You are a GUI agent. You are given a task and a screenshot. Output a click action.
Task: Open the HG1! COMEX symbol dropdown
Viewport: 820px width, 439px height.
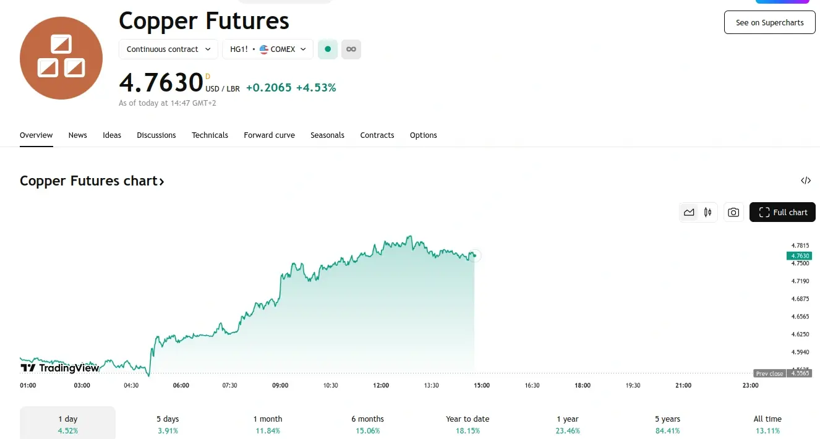(268, 49)
